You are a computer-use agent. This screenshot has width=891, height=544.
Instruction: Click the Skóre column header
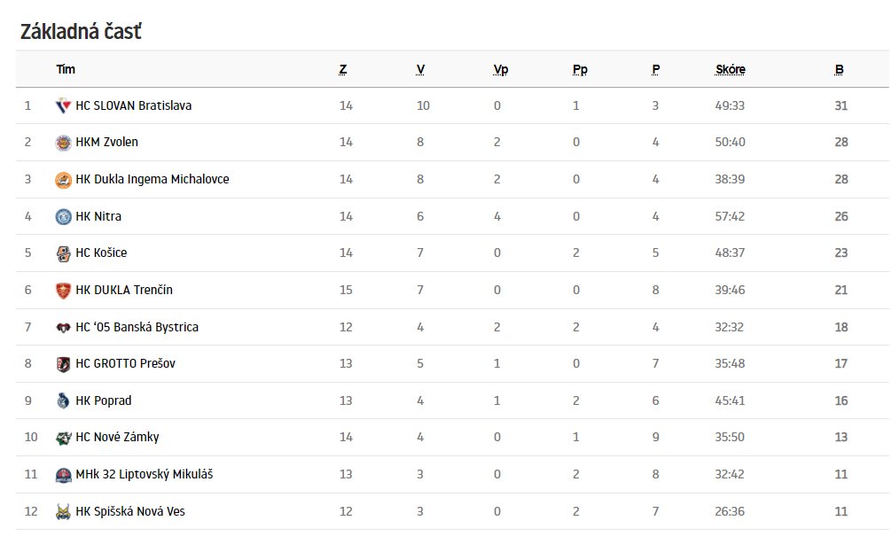click(730, 69)
